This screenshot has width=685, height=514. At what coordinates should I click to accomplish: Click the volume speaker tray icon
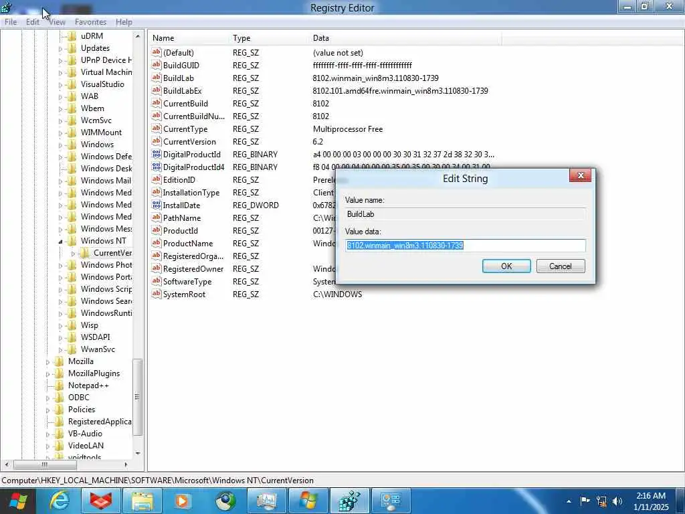pos(617,501)
